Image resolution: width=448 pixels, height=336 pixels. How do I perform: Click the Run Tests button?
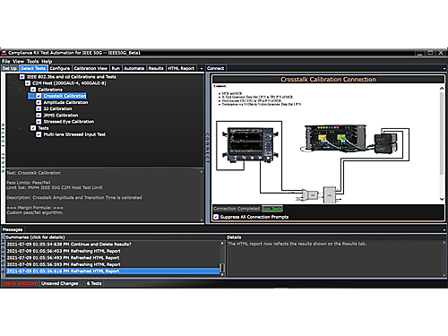pos(272,209)
